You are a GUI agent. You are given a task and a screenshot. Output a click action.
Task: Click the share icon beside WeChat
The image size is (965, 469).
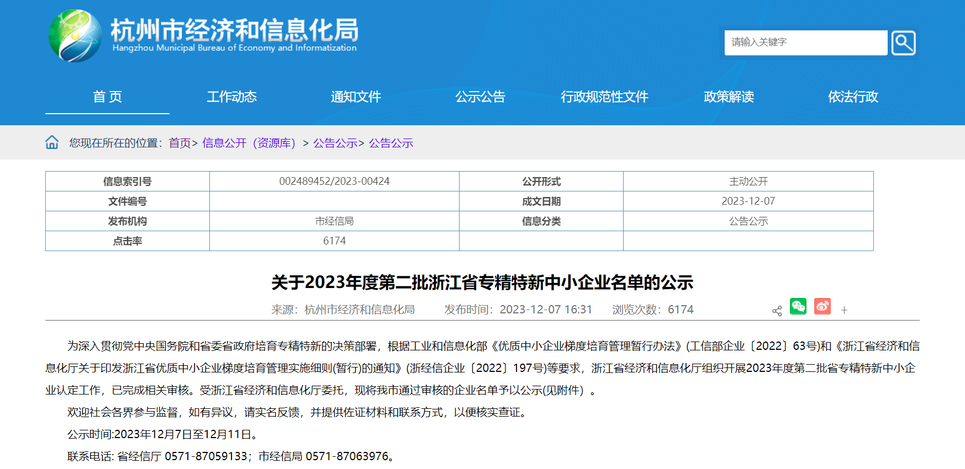click(777, 311)
